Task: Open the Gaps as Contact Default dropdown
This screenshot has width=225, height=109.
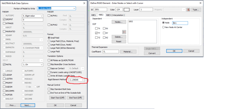Action: coord(76,69)
